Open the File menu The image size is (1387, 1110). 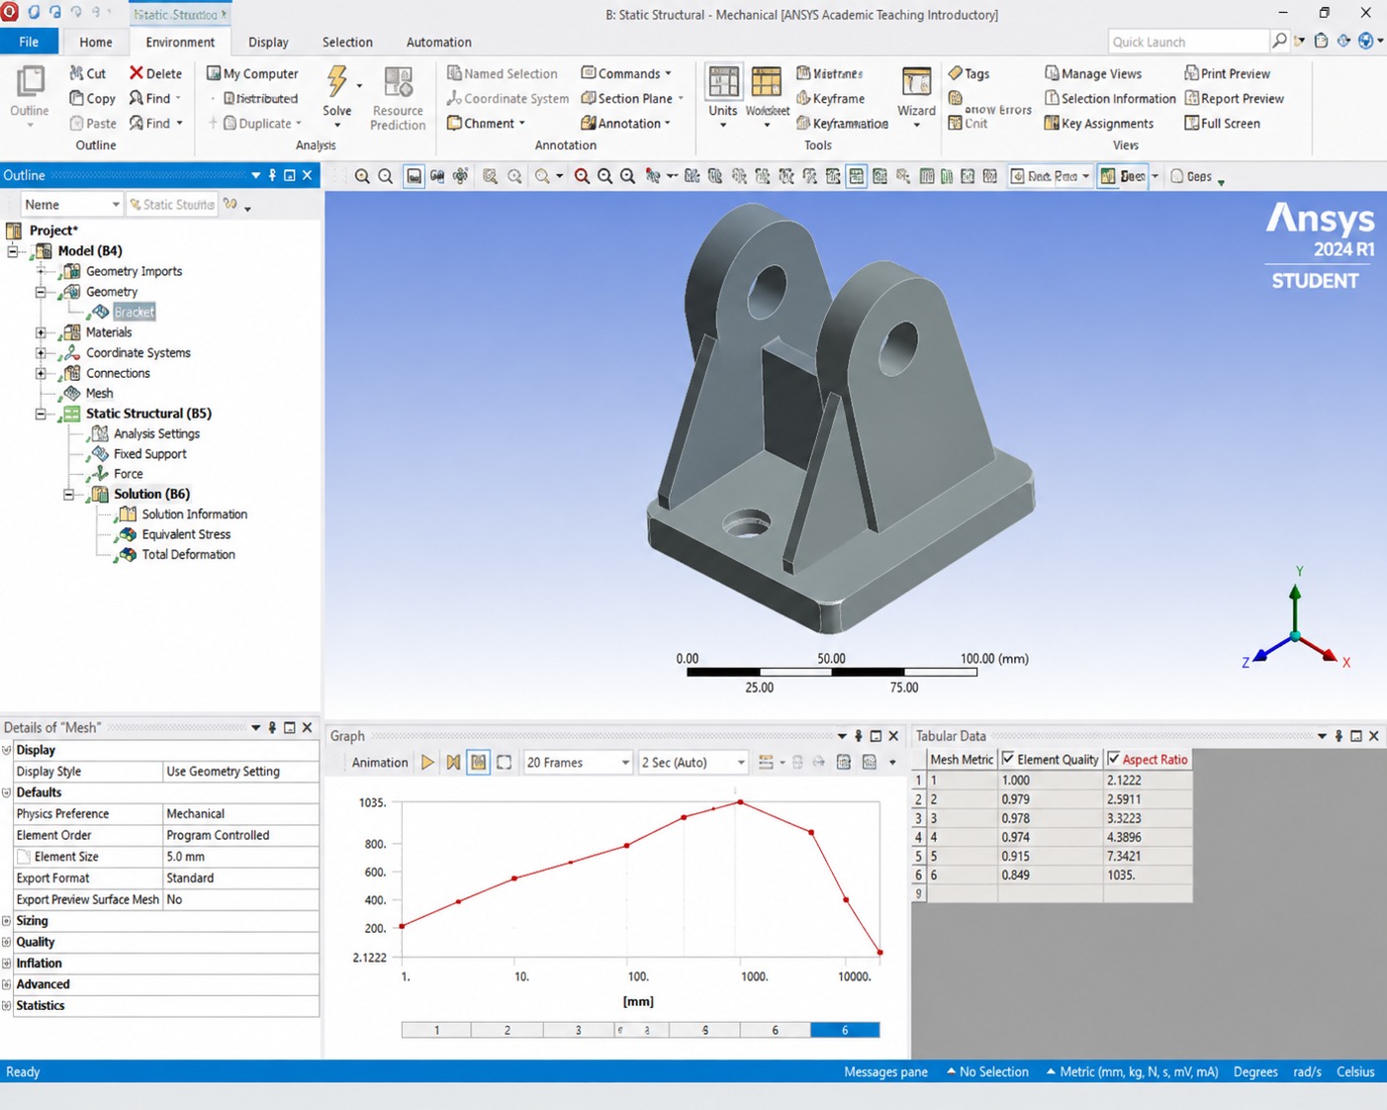tap(29, 42)
